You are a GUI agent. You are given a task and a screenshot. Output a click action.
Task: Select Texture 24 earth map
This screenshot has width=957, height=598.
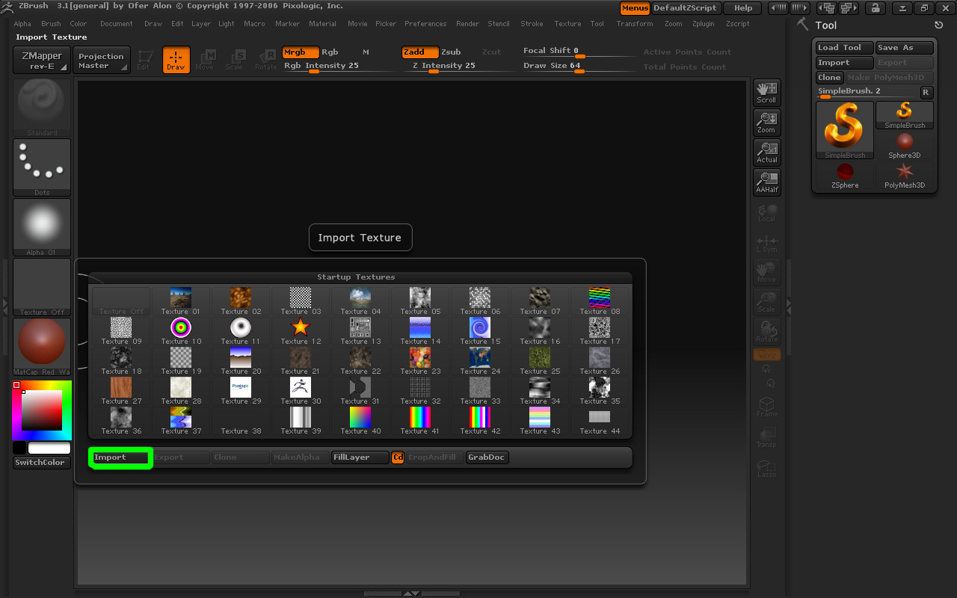click(480, 361)
